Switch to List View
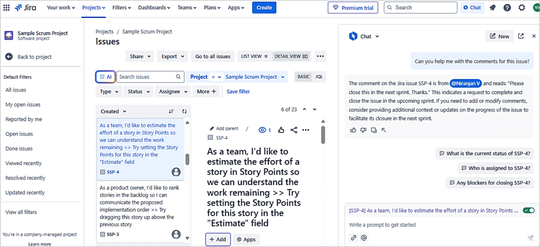Image resolution: width=540 pixels, height=247 pixels. [x=254, y=56]
